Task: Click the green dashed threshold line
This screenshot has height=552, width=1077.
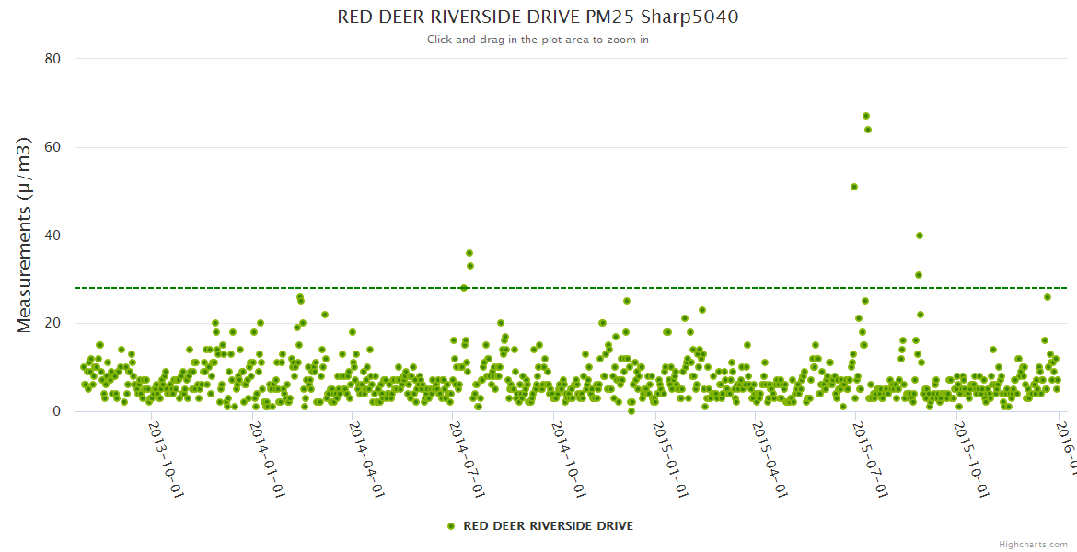Action: 276,288
